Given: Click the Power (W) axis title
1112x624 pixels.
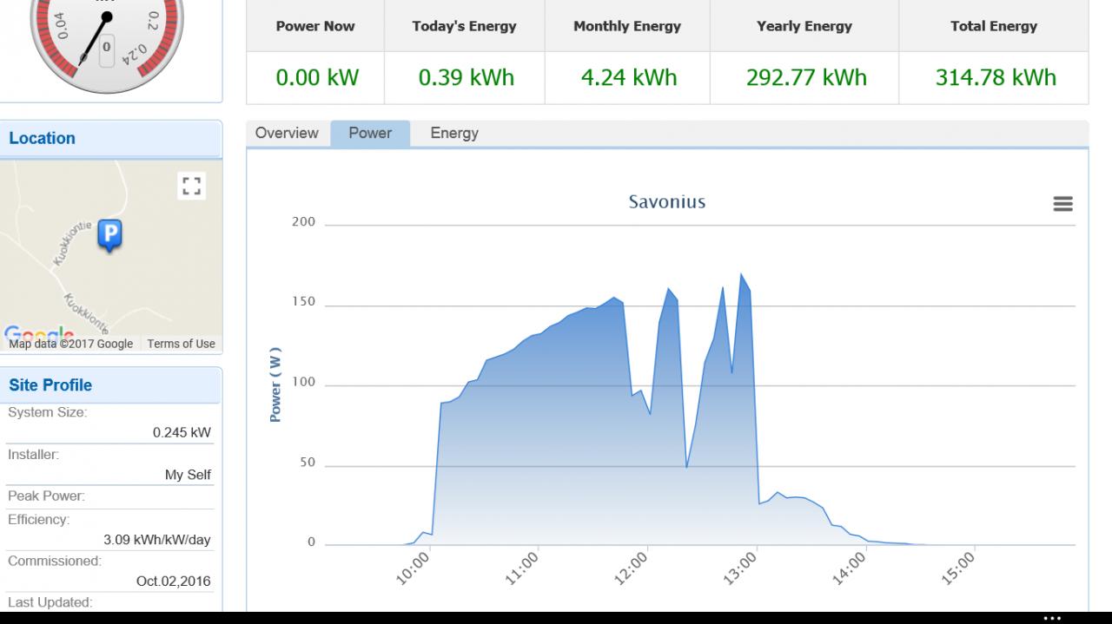Looking at the screenshot, I should [x=275, y=385].
